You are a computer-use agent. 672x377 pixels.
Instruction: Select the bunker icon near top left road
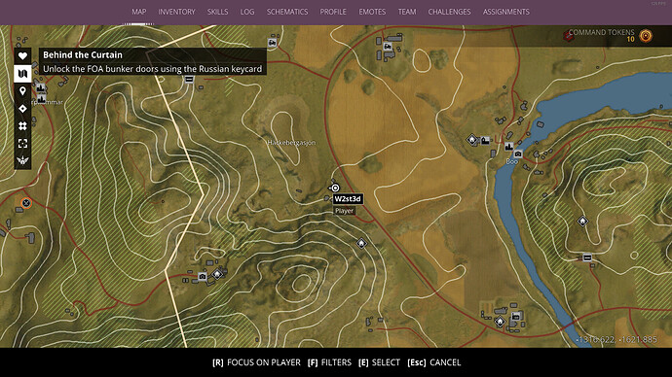click(x=189, y=79)
